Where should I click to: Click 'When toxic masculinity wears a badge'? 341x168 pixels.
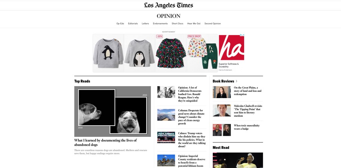coord(247,127)
